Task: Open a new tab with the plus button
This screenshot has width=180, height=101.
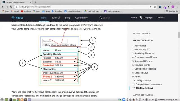Action: pos(35,2)
